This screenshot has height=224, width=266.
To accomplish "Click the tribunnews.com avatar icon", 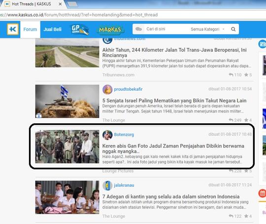I will click(107, 40).
